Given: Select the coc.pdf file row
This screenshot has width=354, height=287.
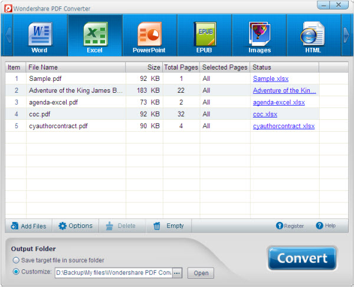Looking at the screenshot, I should coord(176,114).
